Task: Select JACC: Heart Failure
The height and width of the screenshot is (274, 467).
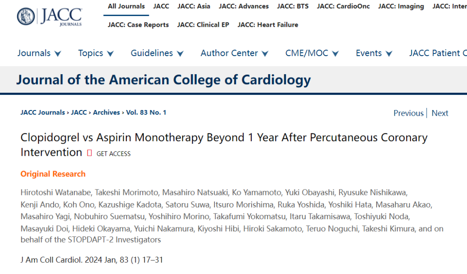Action: (x=268, y=25)
